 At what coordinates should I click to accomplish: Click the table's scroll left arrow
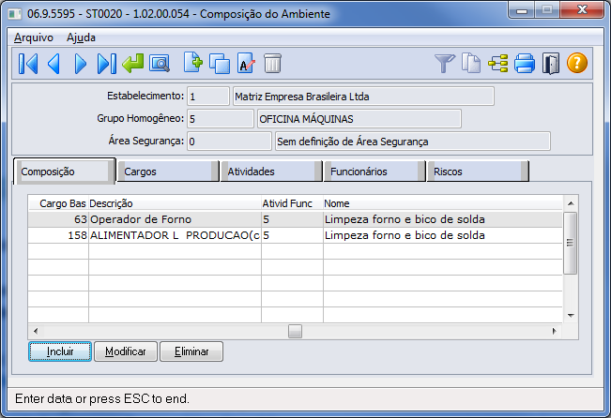(x=36, y=331)
